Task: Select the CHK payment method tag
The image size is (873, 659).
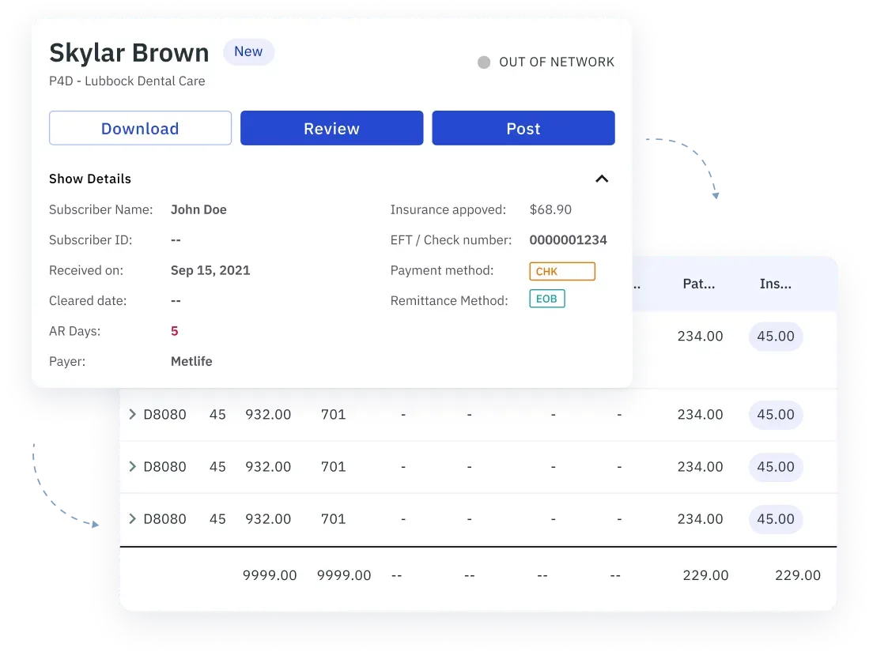Action: coord(561,271)
